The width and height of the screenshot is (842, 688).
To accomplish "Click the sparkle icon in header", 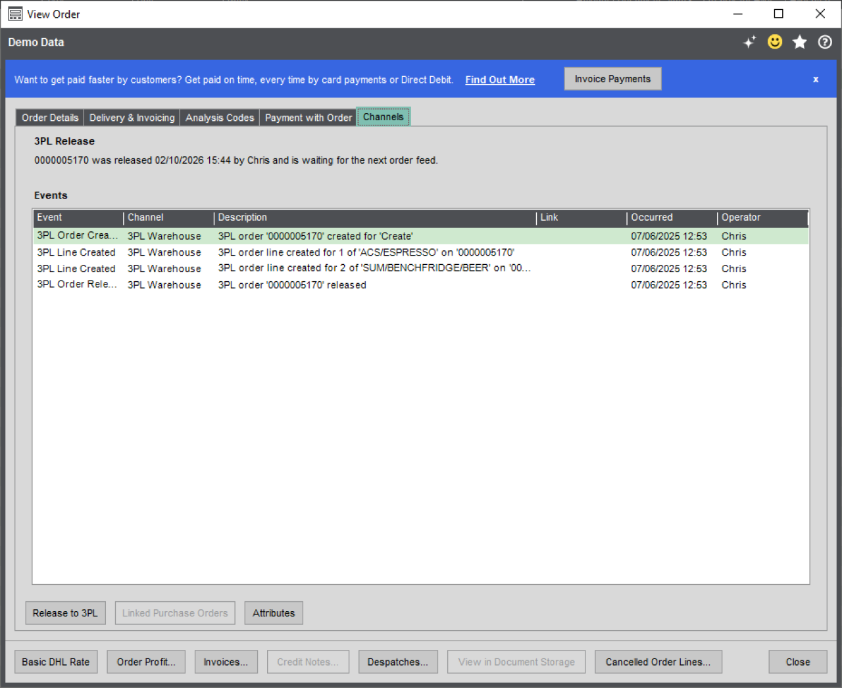I will [x=750, y=42].
